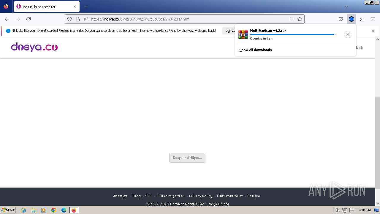This screenshot has width=380, height=214.
Task: Open the Firefox application menu
Action: (x=373, y=19)
